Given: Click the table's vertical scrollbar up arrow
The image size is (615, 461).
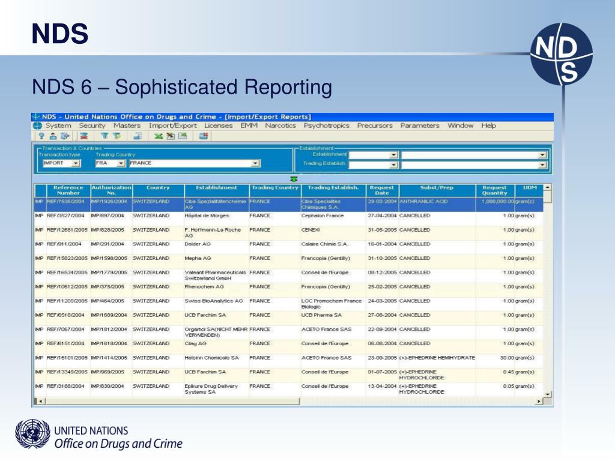Looking at the screenshot, I should pyautogui.click(x=548, y=188).
